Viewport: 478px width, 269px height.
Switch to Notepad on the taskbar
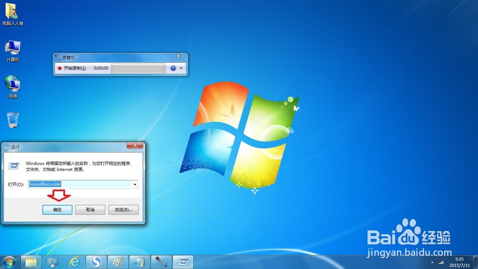click(x=140, y=262)
